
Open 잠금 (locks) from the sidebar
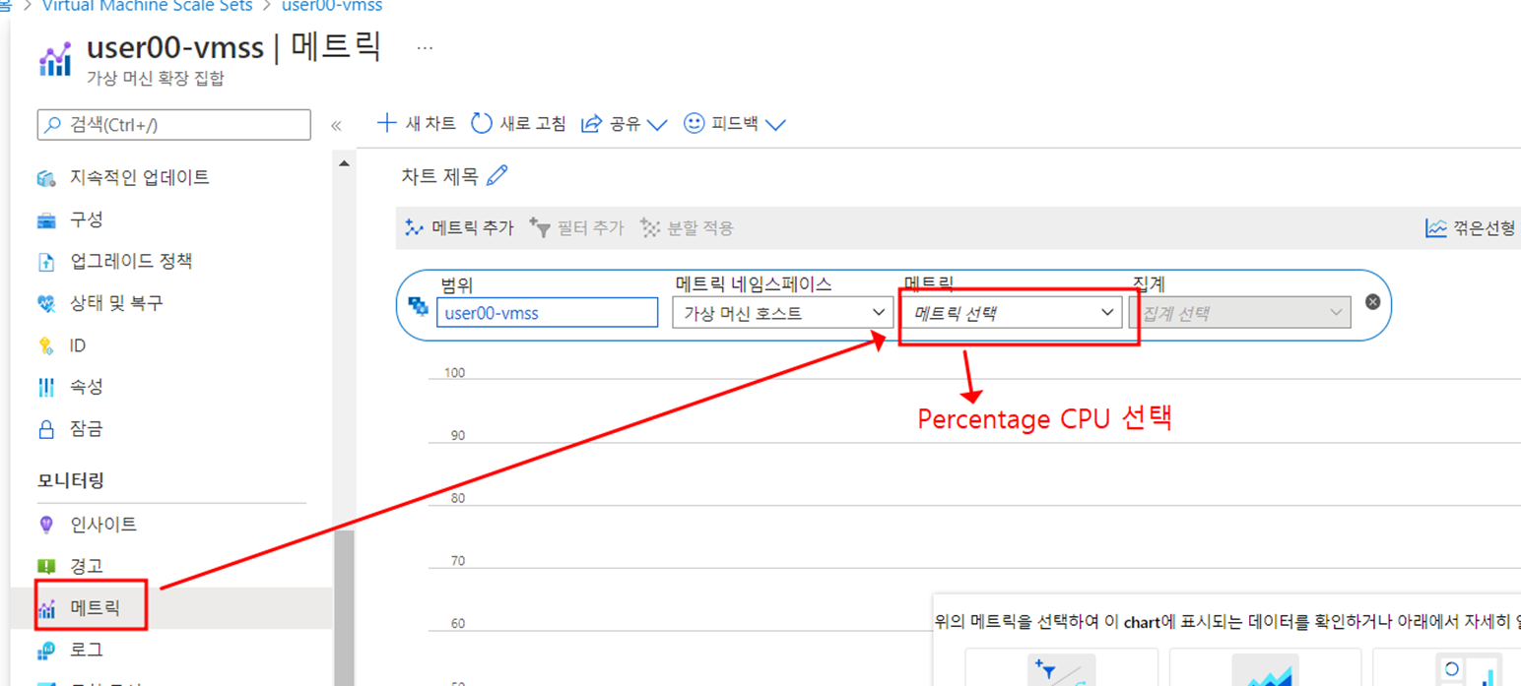pos(86,428)
